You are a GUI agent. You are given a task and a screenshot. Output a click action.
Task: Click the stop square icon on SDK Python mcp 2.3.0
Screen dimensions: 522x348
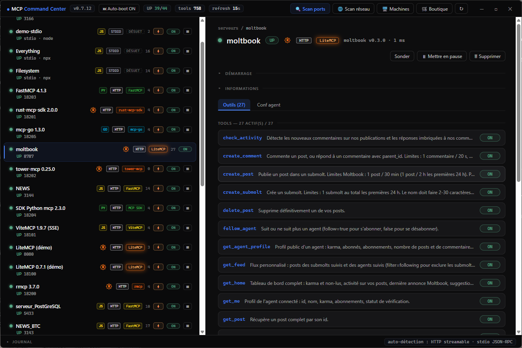click(x=188, y=208)
